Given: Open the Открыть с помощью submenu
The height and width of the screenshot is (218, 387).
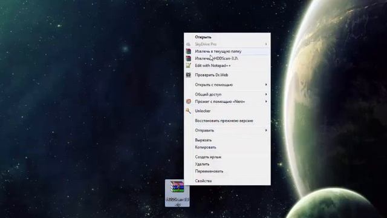Looking at the screenshot, I should pos(227,85).
